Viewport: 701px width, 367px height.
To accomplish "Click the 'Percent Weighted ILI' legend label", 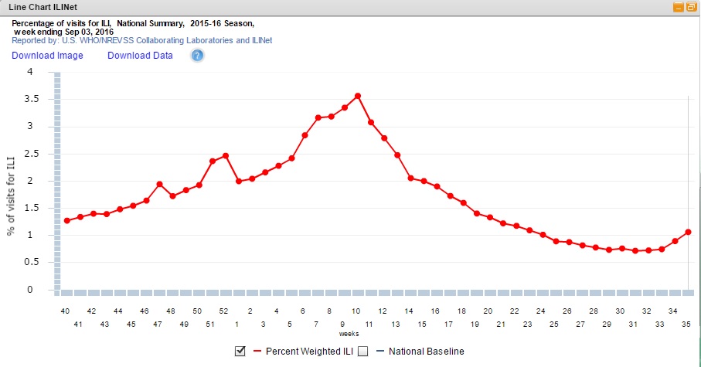I will point(309,352).
